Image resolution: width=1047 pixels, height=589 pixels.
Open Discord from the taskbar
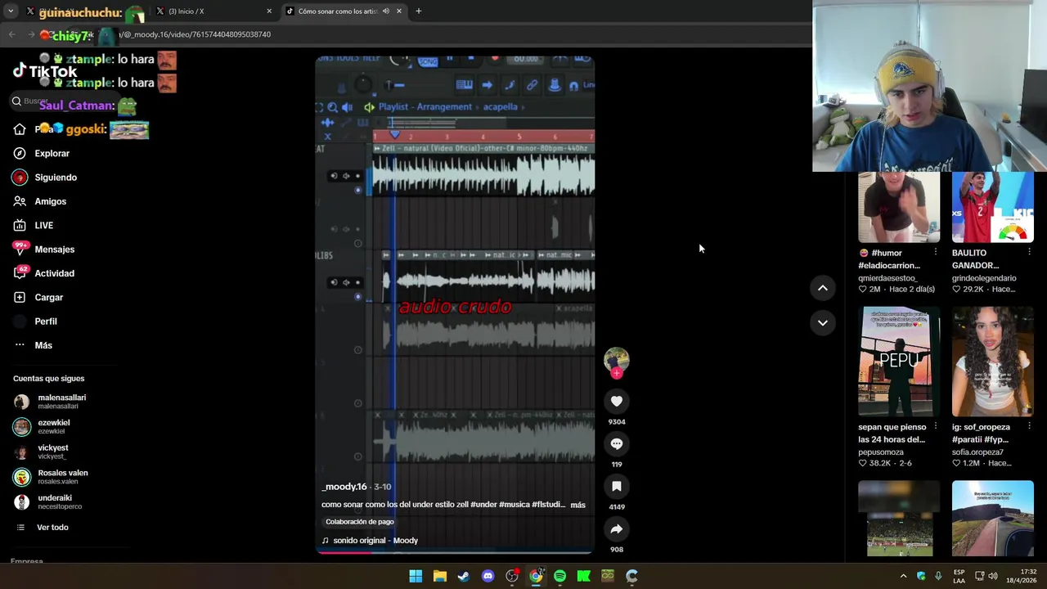pyautogui.click(x=488, y=577)
